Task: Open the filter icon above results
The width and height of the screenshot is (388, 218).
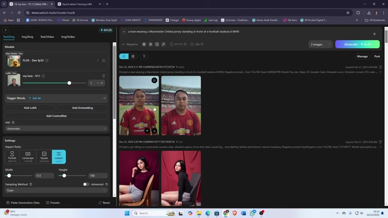Action: pos(144,56)
